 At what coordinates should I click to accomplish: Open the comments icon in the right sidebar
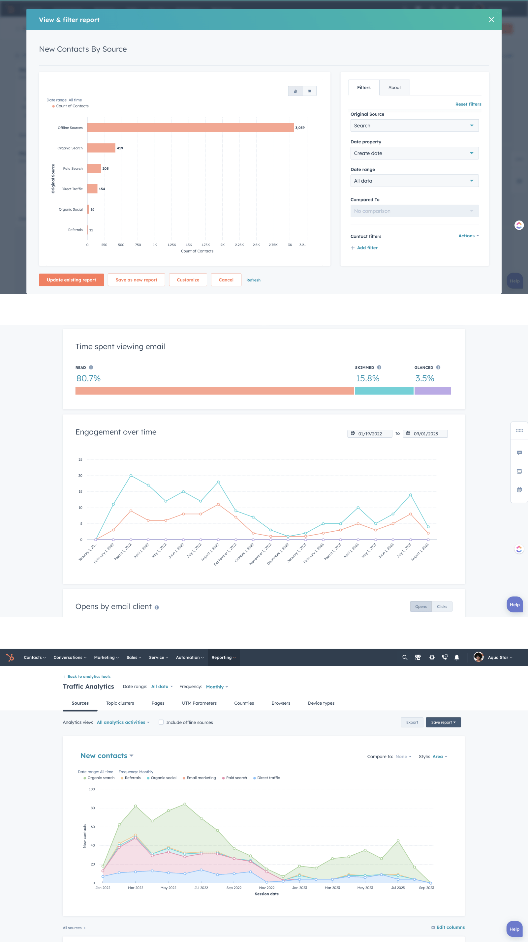pyautogui.click(x=519, y=453)
